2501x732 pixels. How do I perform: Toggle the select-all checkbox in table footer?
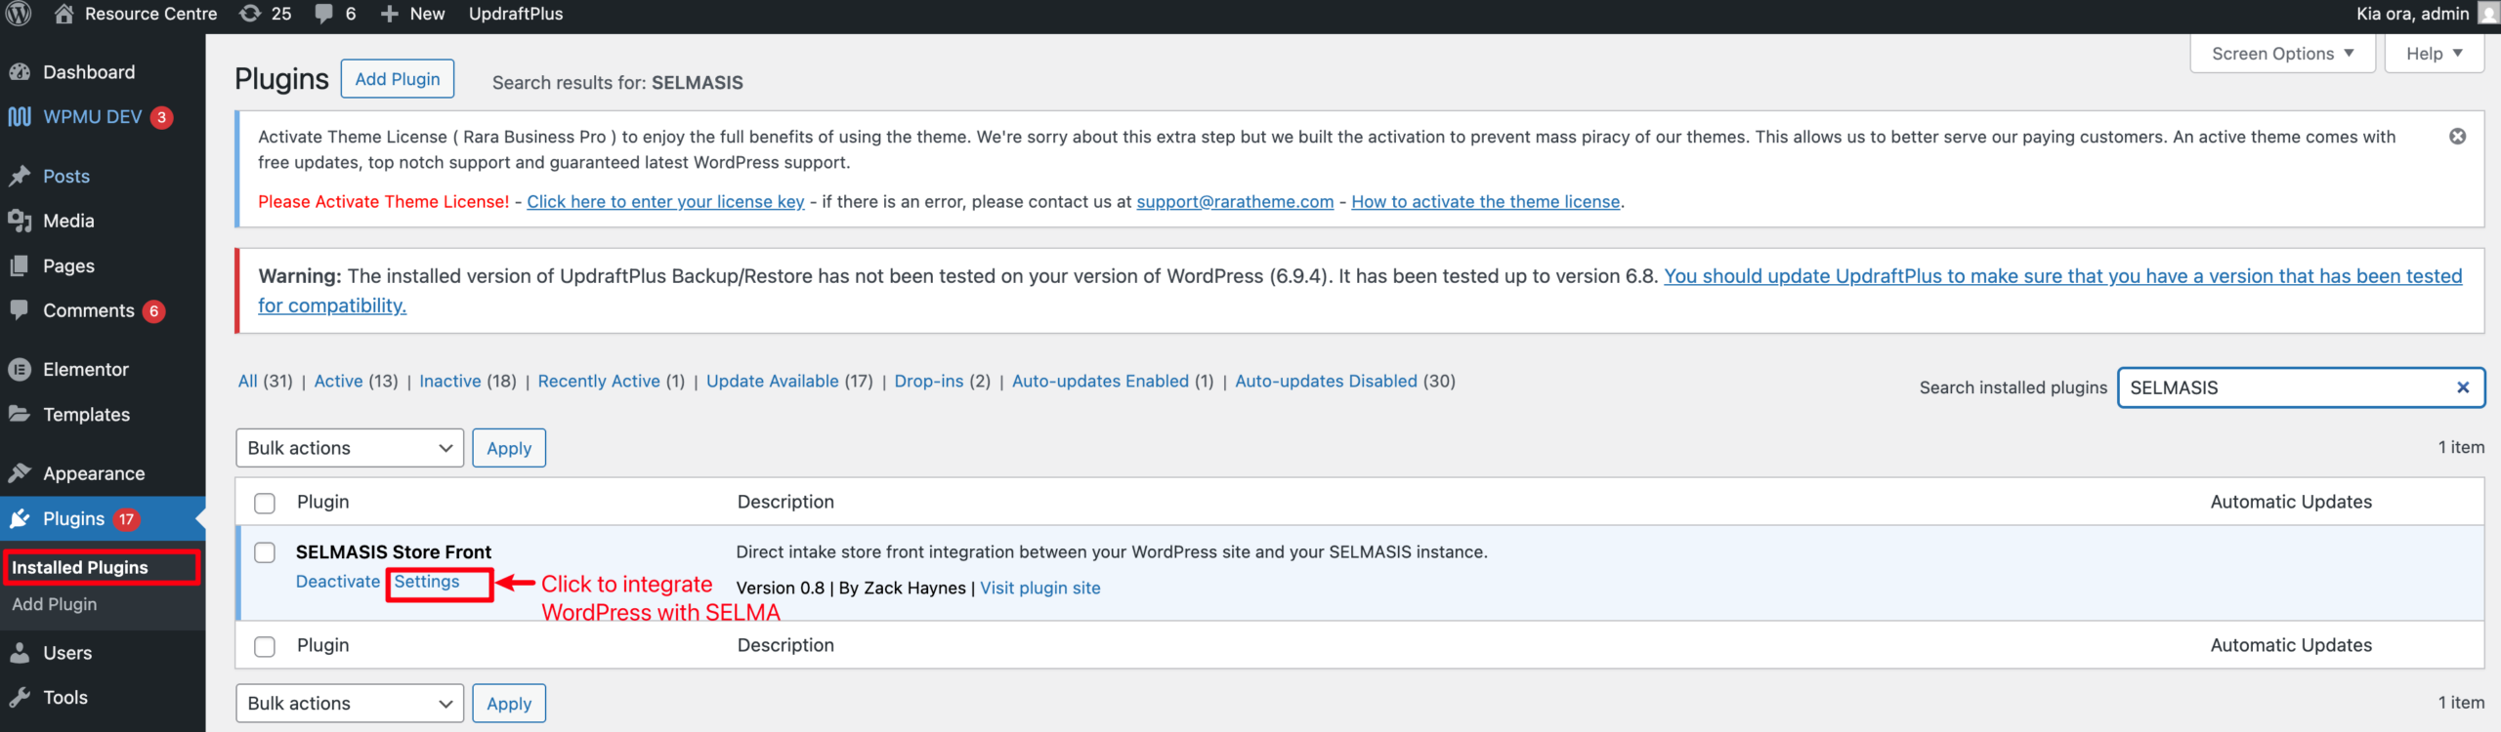tap(265, 646)
